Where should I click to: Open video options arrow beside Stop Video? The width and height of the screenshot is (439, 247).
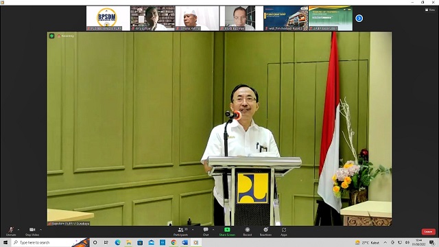41,230
